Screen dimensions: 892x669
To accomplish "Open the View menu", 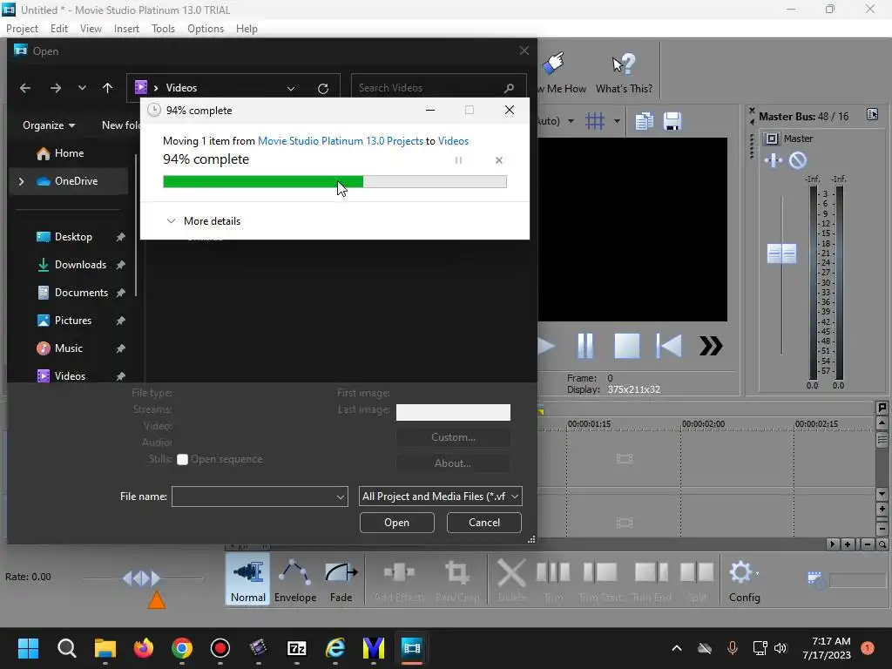I will [x=91, y=29].
